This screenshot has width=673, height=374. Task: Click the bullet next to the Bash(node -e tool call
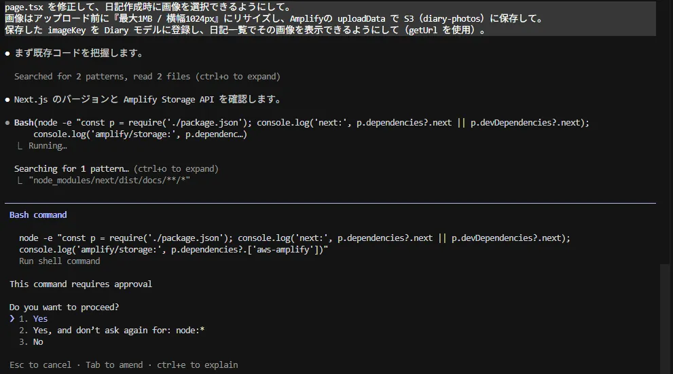pos(7,123)
